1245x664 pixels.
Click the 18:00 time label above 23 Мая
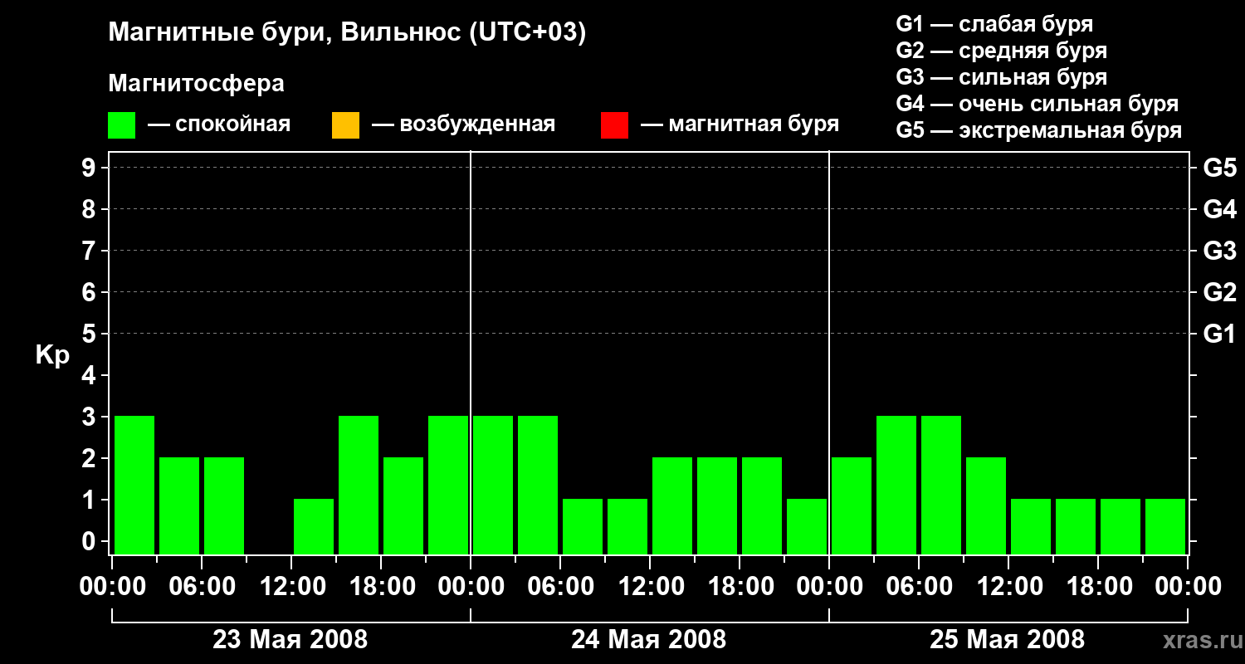tap(381, 587)
